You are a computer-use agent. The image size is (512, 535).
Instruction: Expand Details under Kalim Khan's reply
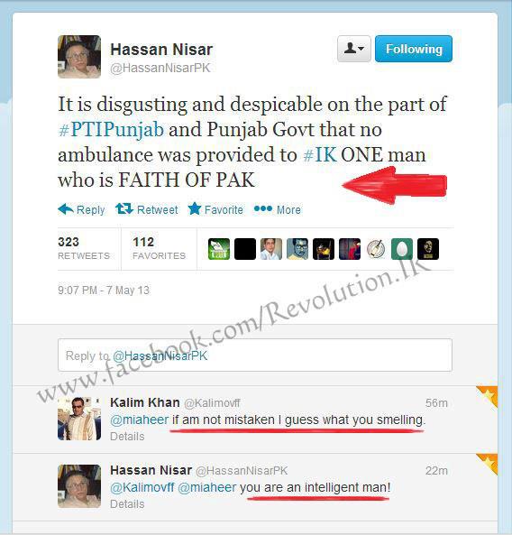pyautogui.click(x=127, y=437)
